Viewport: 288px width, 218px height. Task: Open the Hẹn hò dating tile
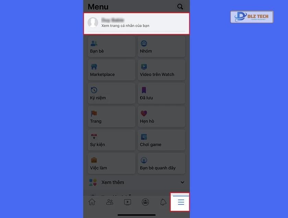point(161,117)
